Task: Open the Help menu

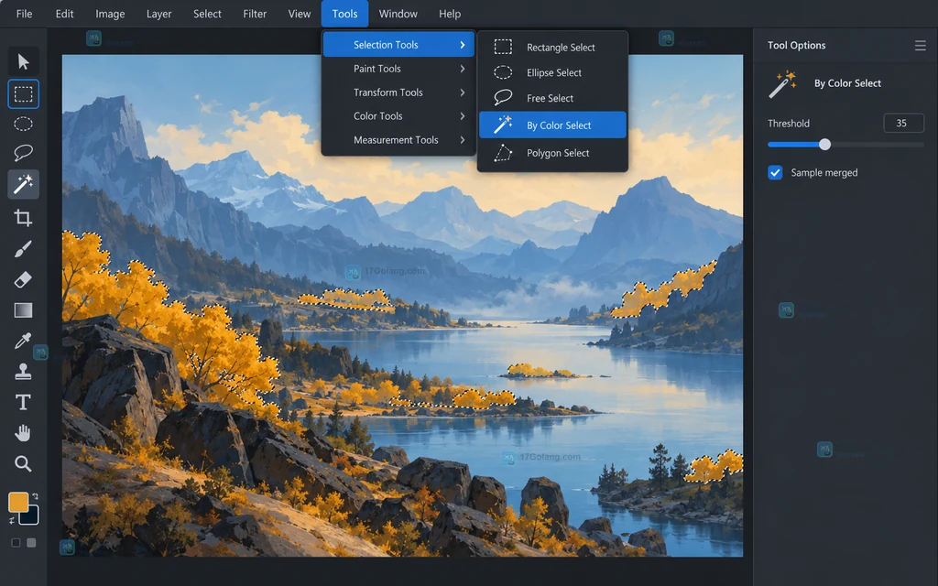Action: [x=450, y=14]
